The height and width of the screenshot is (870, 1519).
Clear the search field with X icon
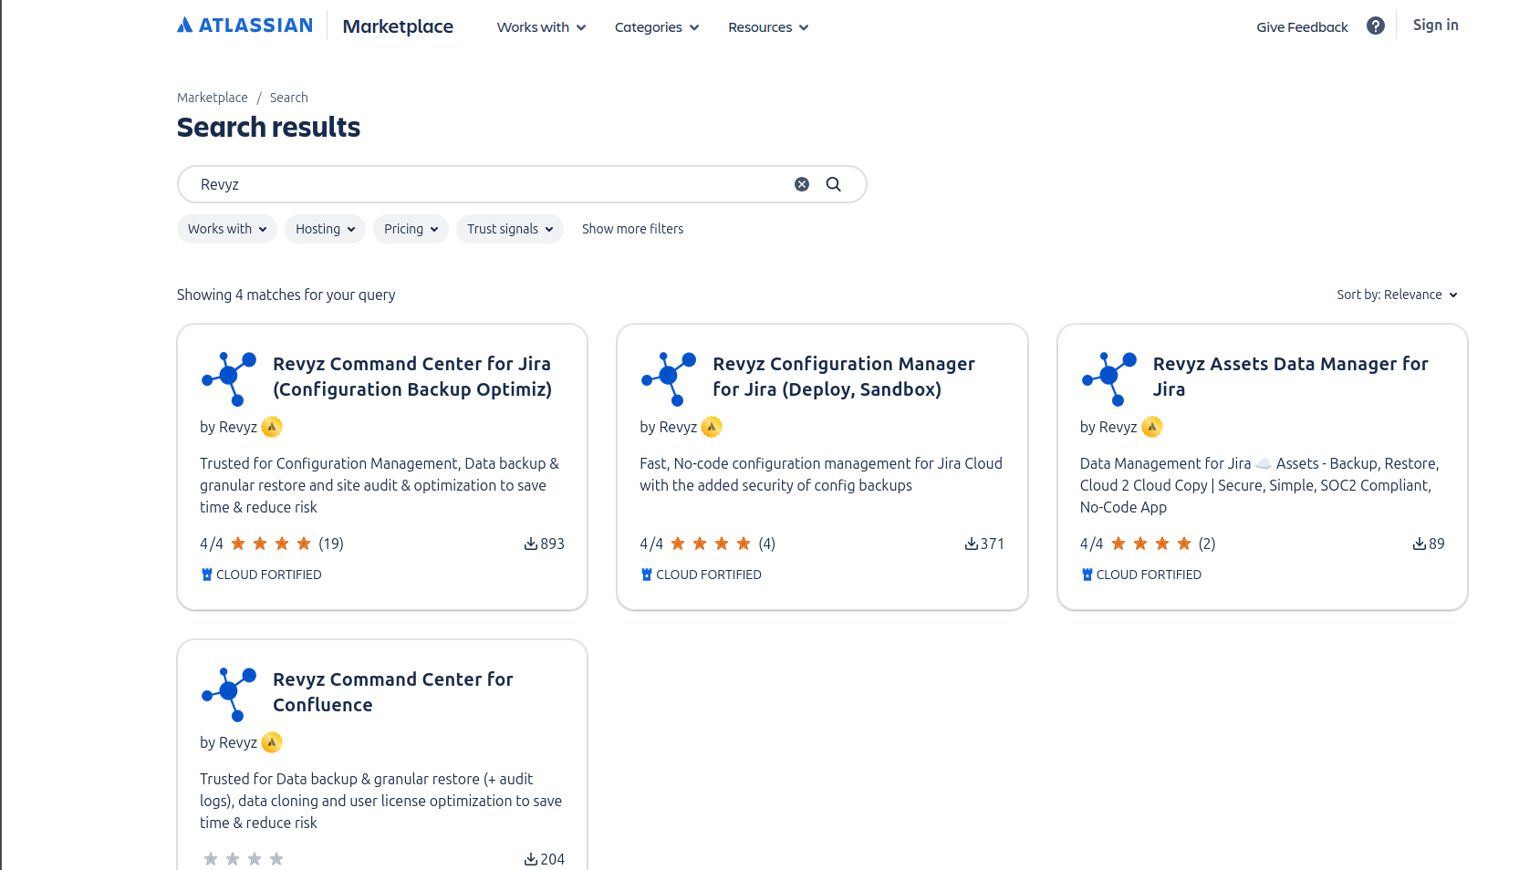point(801,184)
